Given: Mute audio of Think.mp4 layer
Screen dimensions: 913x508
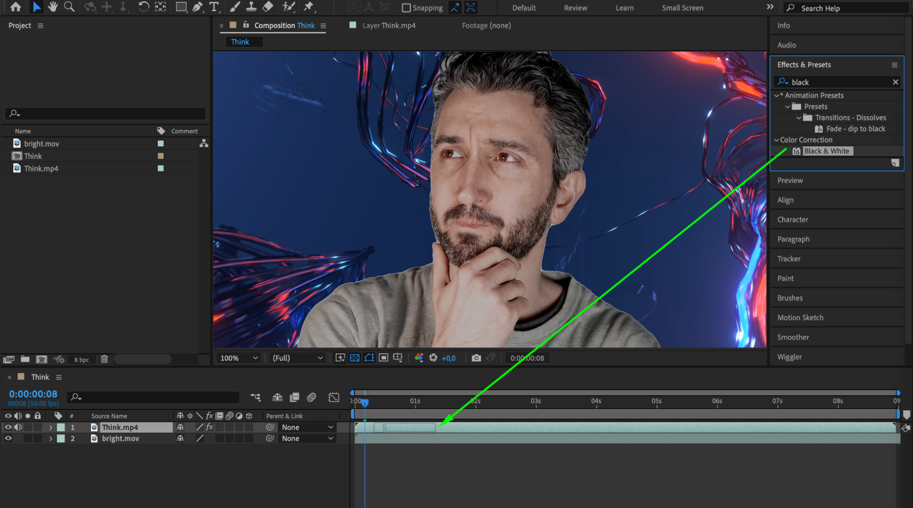Looking at the screenshot, I should pyautogui.click(x=18, y=427).
